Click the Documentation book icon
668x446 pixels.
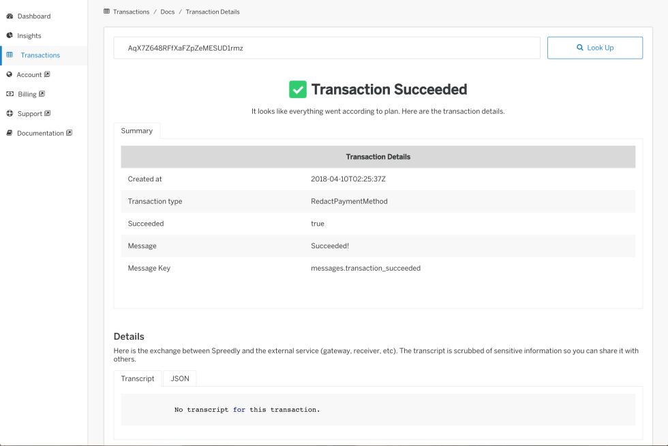(10, 133)
